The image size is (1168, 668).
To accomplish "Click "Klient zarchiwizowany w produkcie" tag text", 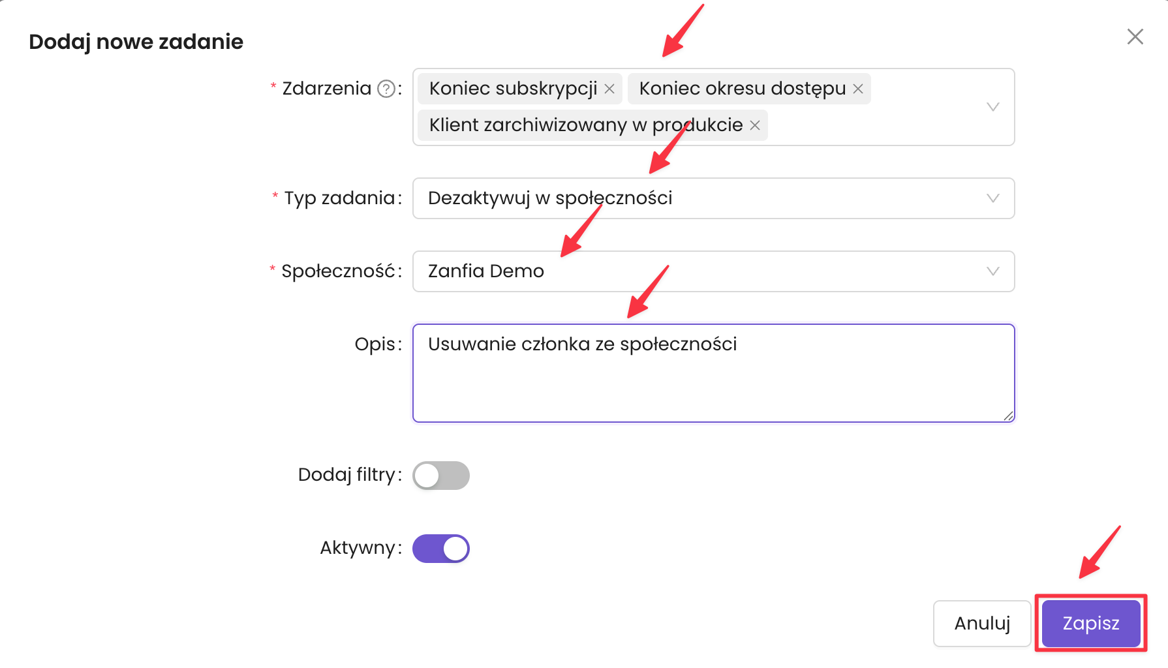I will click(585, 125).
